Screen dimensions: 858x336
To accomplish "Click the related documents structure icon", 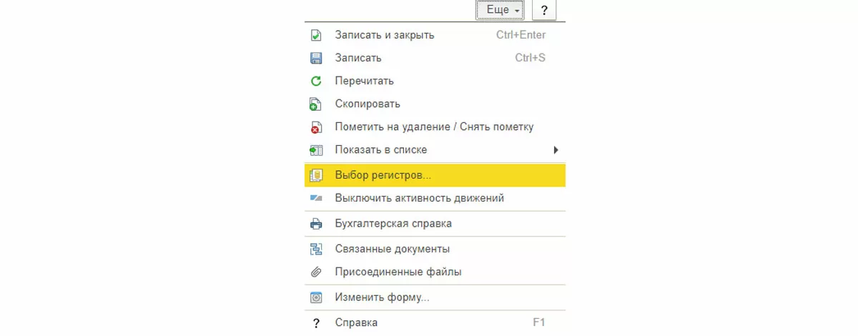I will point(316,249).
